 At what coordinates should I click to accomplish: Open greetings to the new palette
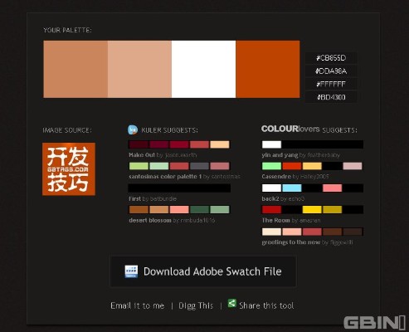tap(291, 242)
